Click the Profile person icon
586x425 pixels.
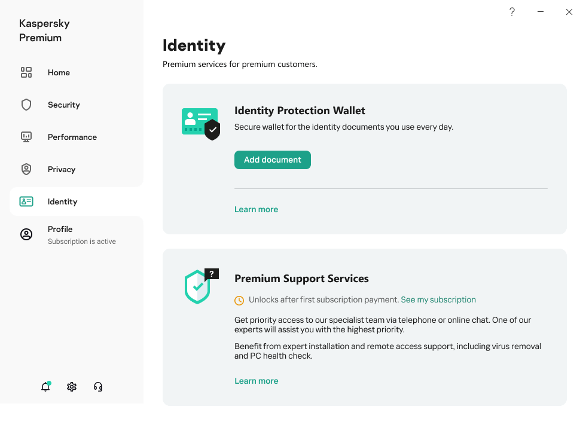(26, 234)
